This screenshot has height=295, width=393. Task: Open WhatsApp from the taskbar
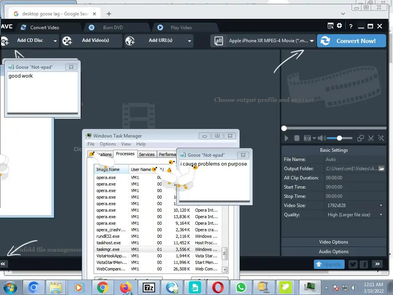(x=241, y=287)
